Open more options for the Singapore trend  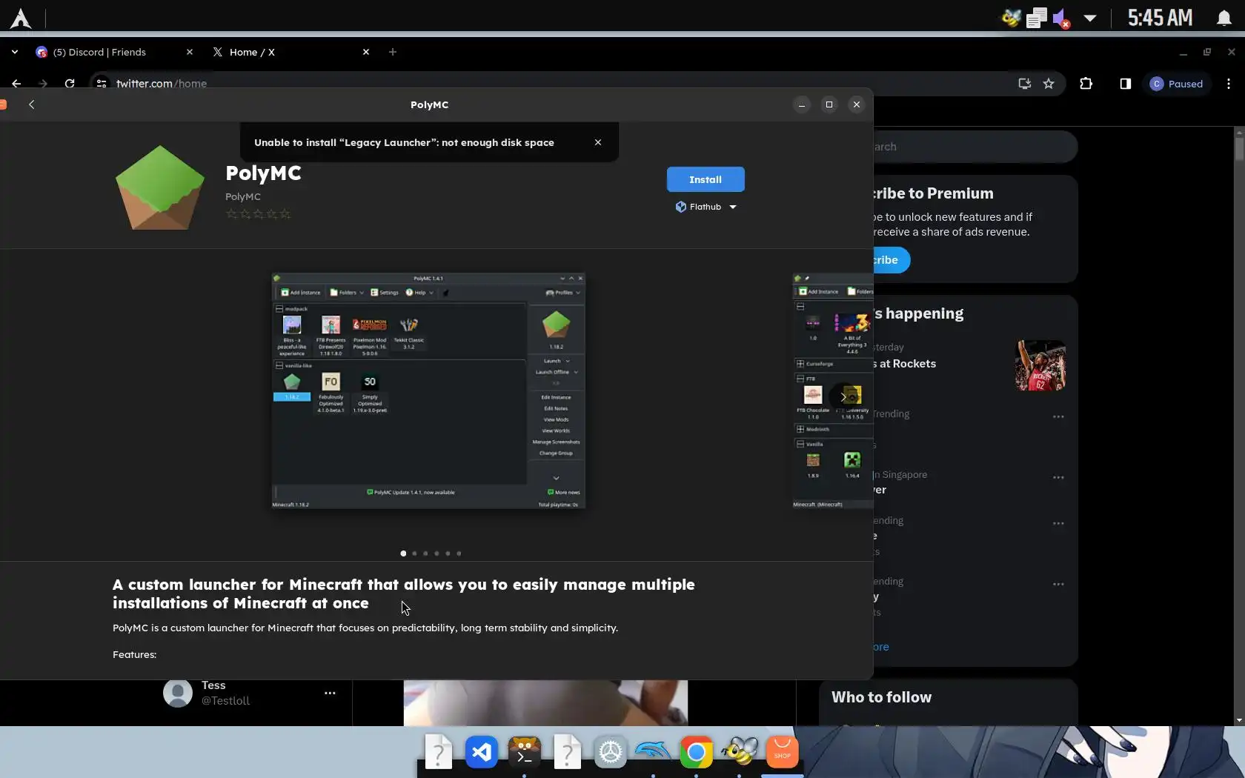click(1058, 477)
